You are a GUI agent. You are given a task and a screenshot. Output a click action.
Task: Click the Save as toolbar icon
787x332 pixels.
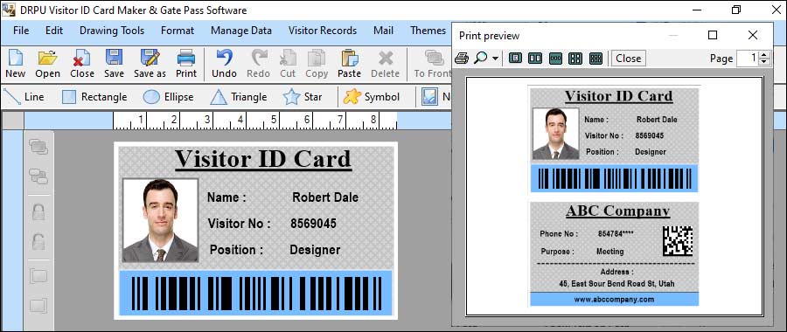[150, 58]
